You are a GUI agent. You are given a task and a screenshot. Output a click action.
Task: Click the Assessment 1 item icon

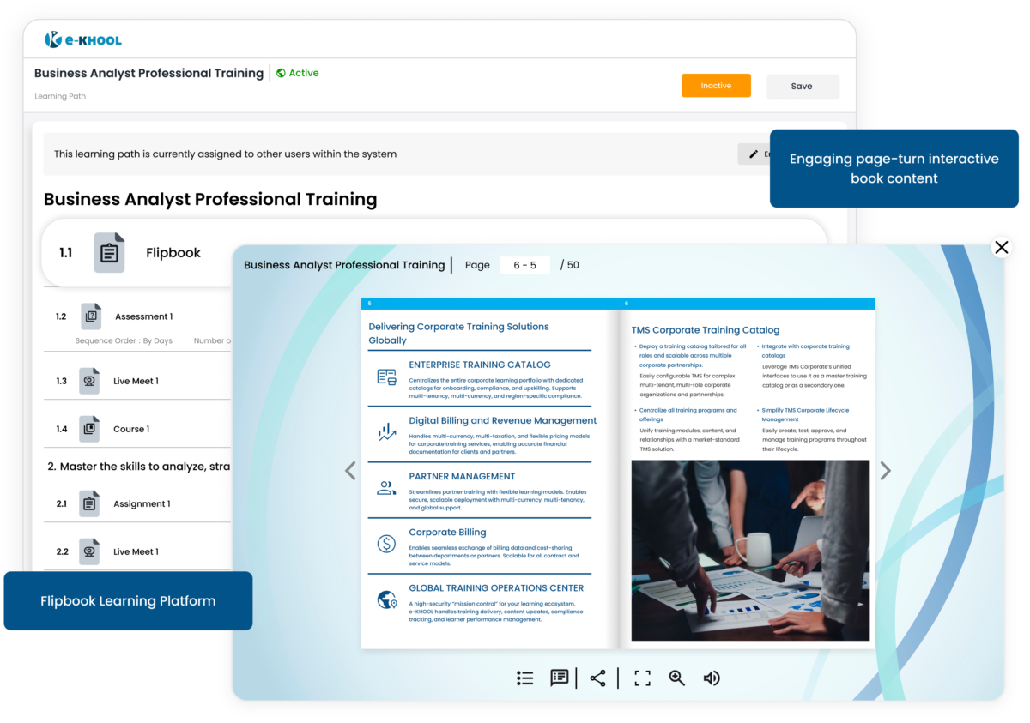click(x=91, y=316)
